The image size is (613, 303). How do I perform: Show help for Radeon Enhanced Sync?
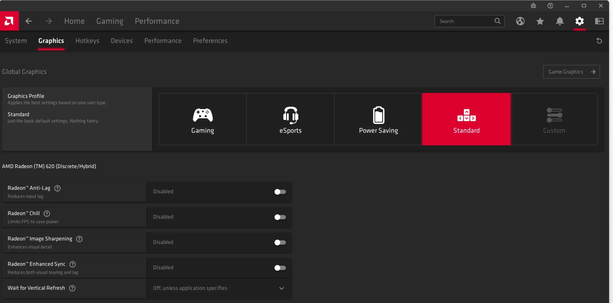73,264
